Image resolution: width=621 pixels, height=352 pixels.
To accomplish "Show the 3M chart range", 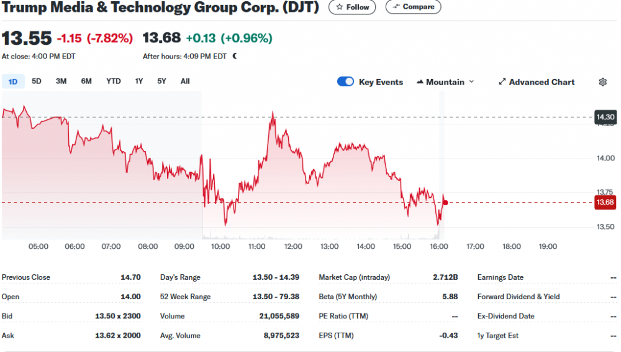I will point(61,81).
